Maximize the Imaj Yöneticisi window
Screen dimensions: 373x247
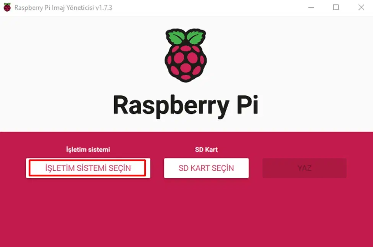[x=336, y=7]
